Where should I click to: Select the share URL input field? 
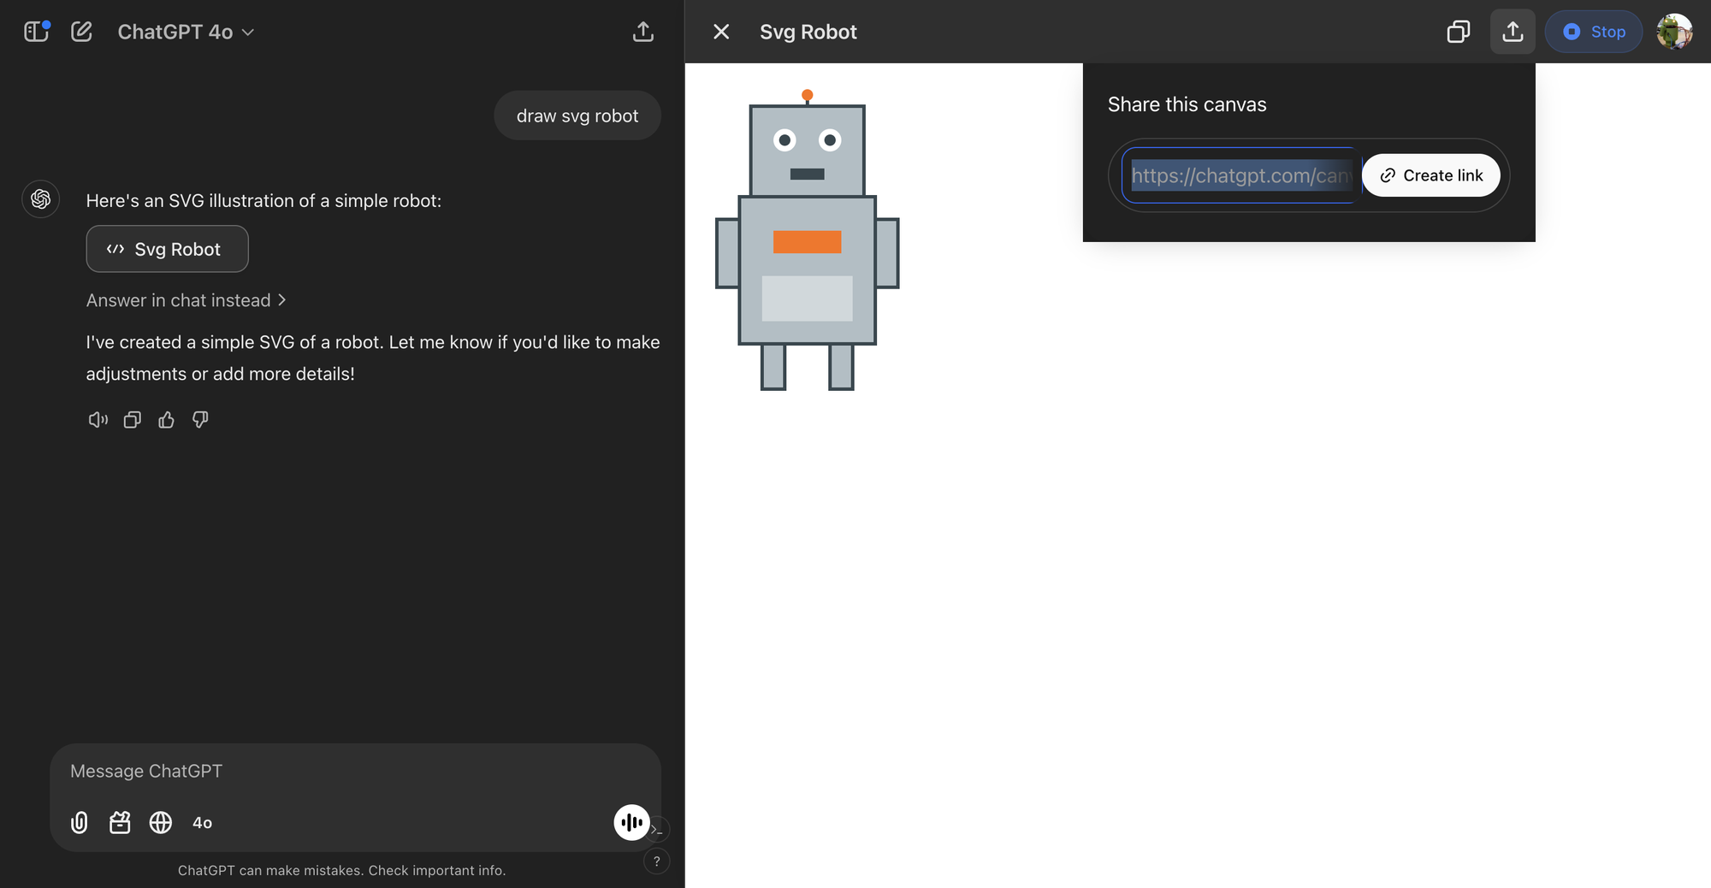1241,175
